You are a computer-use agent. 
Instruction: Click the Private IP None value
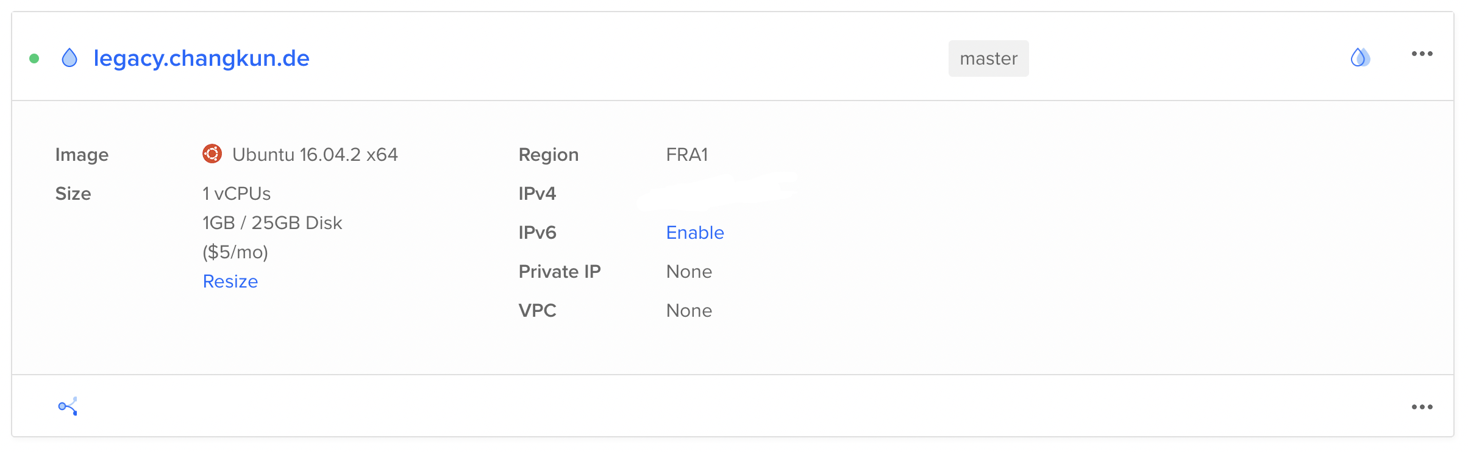[x=689, y=272]
